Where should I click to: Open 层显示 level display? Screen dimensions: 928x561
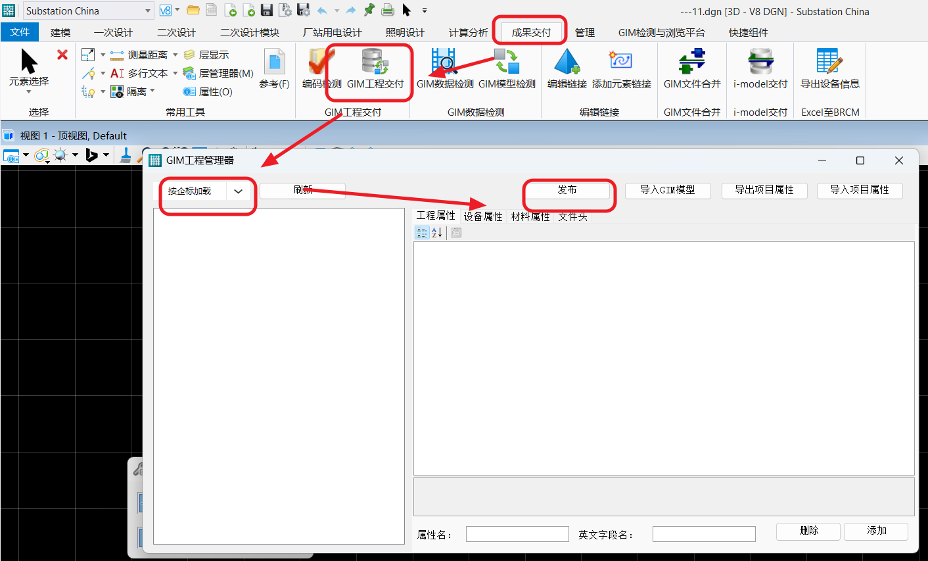206,55
